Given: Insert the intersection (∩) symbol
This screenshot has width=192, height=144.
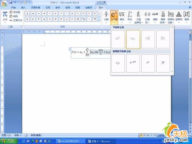Looking at the screenshot, I should pos(72,19).
